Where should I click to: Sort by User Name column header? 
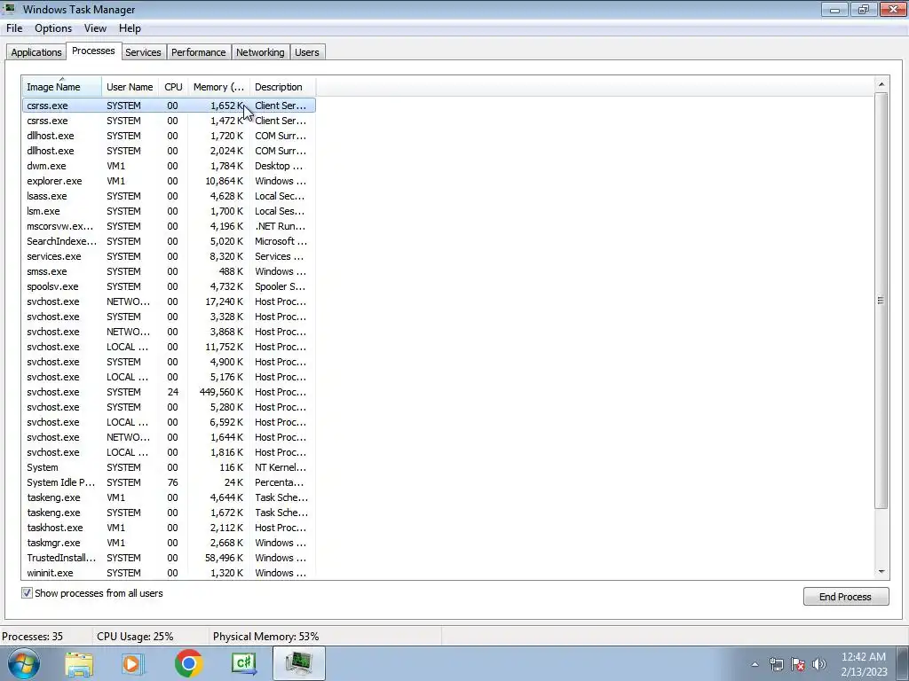point(130,87)
